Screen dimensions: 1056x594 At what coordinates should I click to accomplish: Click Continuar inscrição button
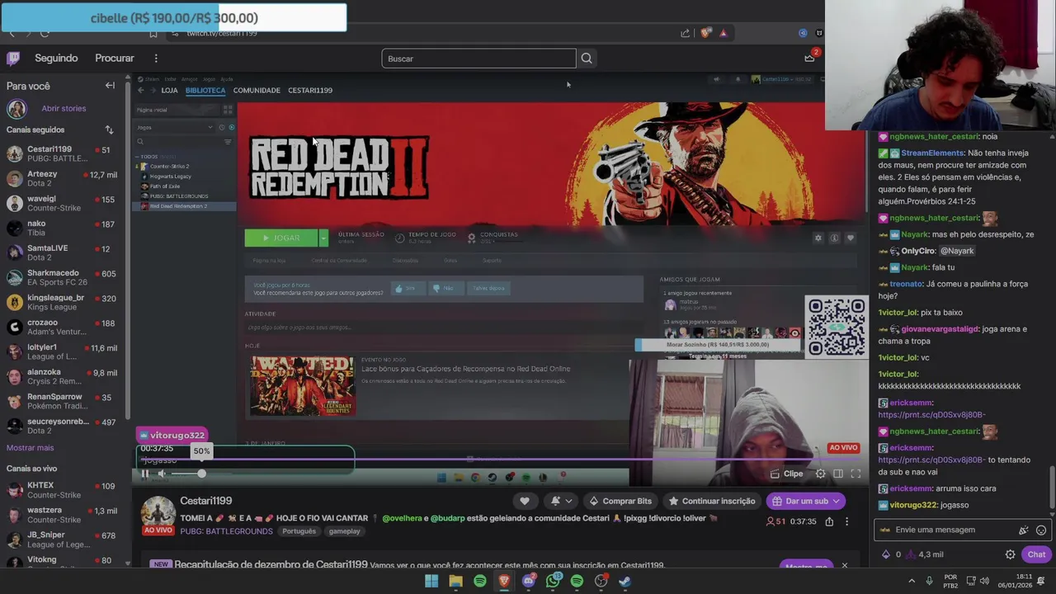coord(711,501)
